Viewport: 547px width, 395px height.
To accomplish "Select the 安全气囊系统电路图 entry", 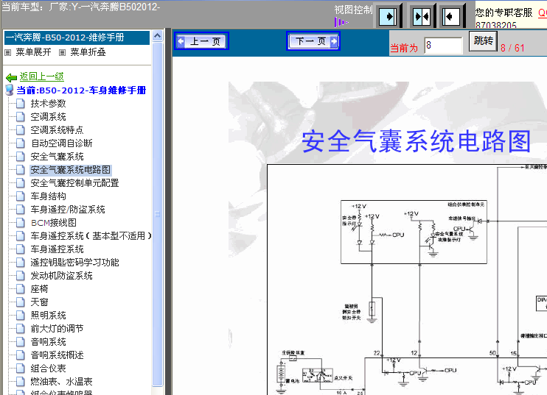I will (x=71, y=169).
